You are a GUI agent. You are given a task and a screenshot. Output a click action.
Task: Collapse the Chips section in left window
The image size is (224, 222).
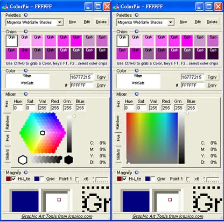pyautogui.click(x=26, y=32)
